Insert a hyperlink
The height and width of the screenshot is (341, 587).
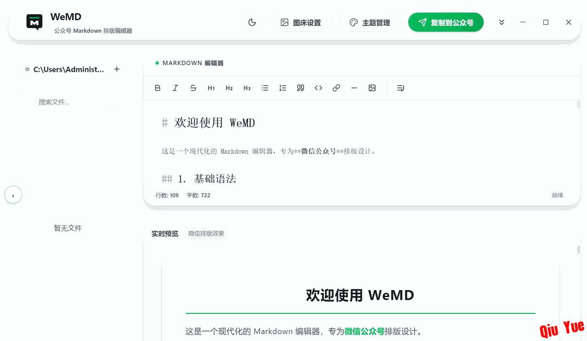coord(336,88)
